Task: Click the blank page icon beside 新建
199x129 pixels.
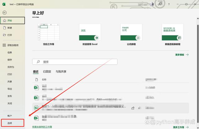Action: [5, 28]
